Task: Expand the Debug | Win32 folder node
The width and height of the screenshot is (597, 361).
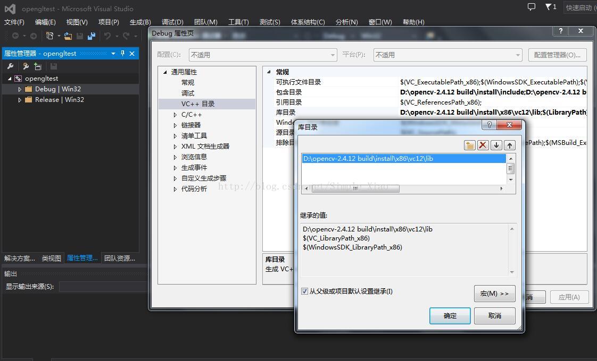Action: (19, 89)
